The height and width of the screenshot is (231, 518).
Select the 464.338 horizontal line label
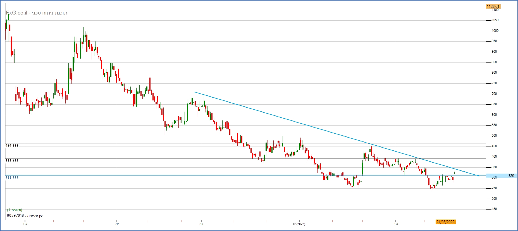point(12,146)
